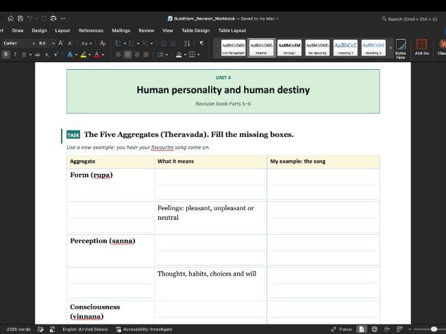Increase paragraph indent
The image size is (446, 334).
[x=173, y=43]
